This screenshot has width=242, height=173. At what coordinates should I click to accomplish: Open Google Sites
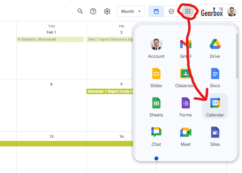coord(215,136)
